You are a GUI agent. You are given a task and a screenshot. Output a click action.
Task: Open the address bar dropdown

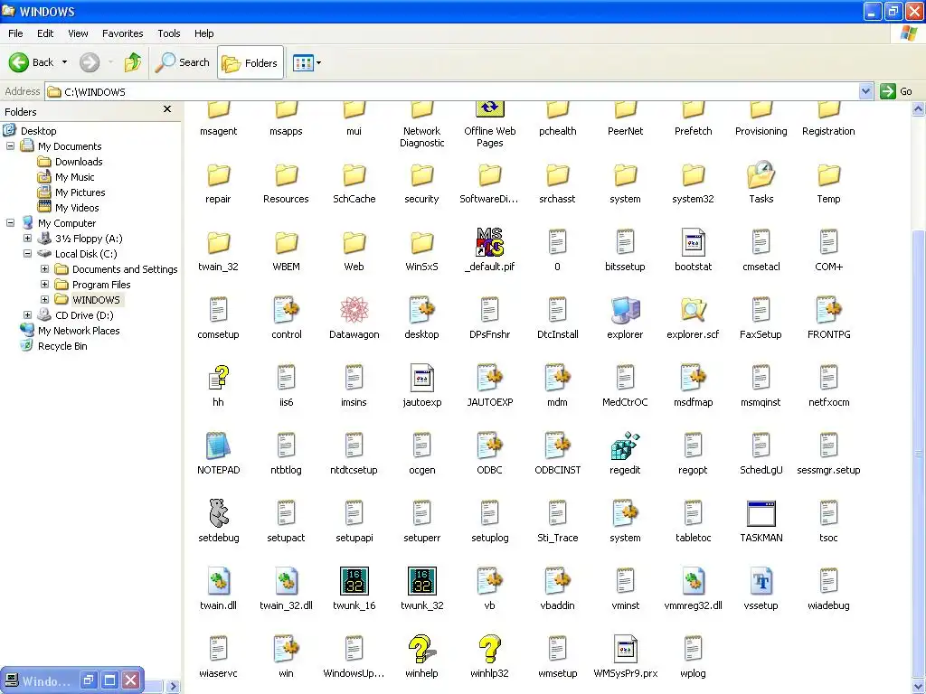click(x=865, y=91)
